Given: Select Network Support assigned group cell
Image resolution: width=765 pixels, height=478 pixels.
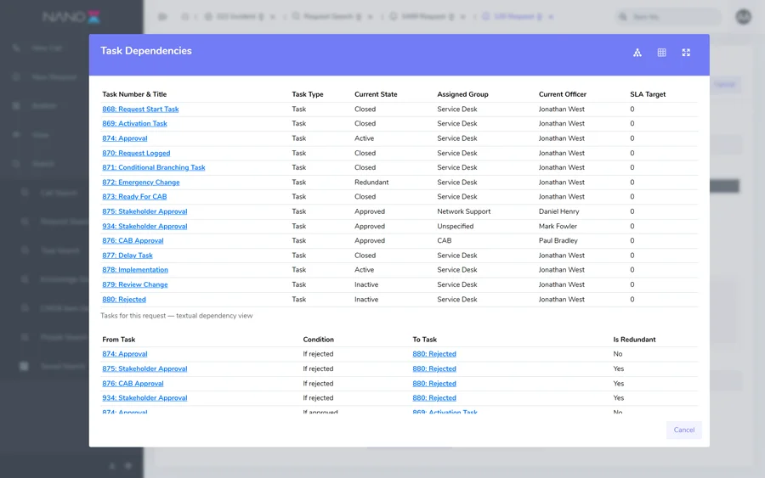Looking at the screenshot, I should [463, 211].
